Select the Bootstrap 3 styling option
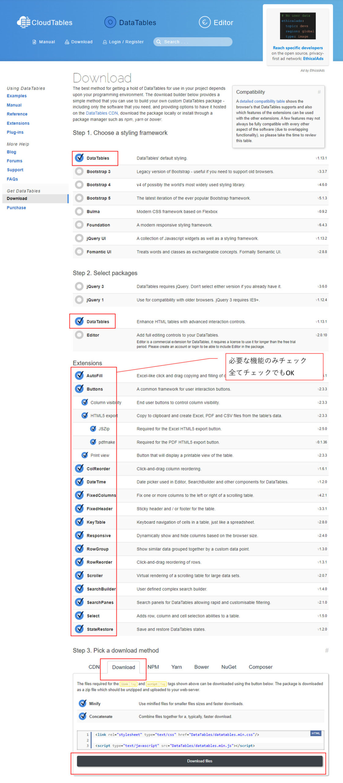This screenshot has width=343, height=783. [x=79, y=171]
